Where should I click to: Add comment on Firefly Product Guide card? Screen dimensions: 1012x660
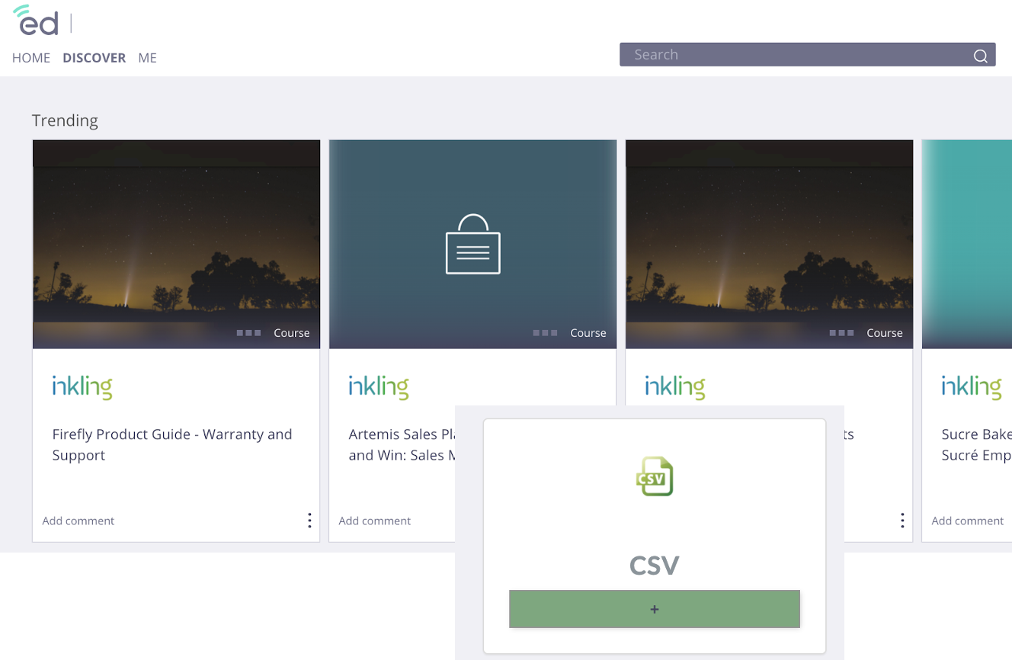click(x=78, y=521)
